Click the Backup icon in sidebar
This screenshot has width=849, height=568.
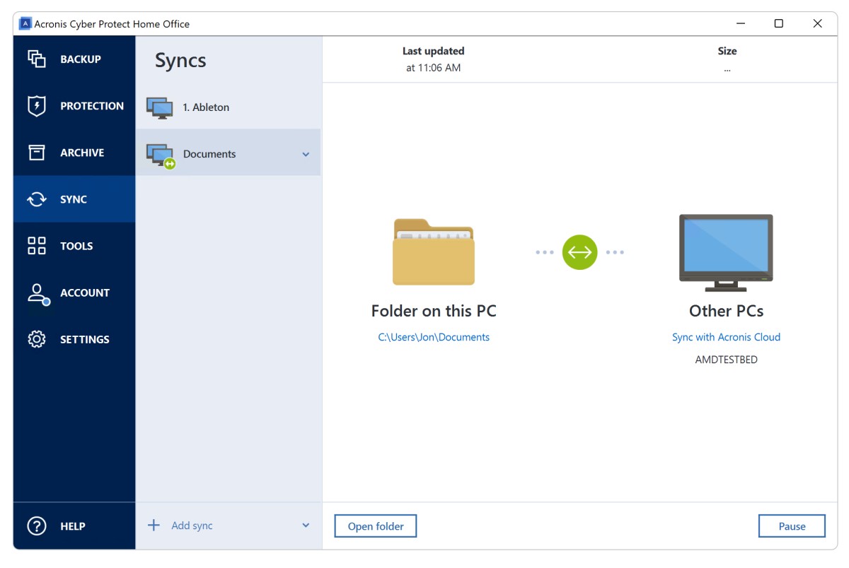(x=37, y=59)
